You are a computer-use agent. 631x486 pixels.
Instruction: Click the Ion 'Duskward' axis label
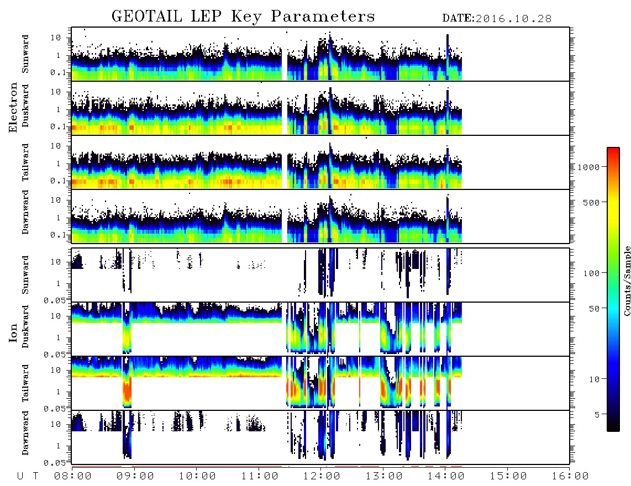click(25, 327)
